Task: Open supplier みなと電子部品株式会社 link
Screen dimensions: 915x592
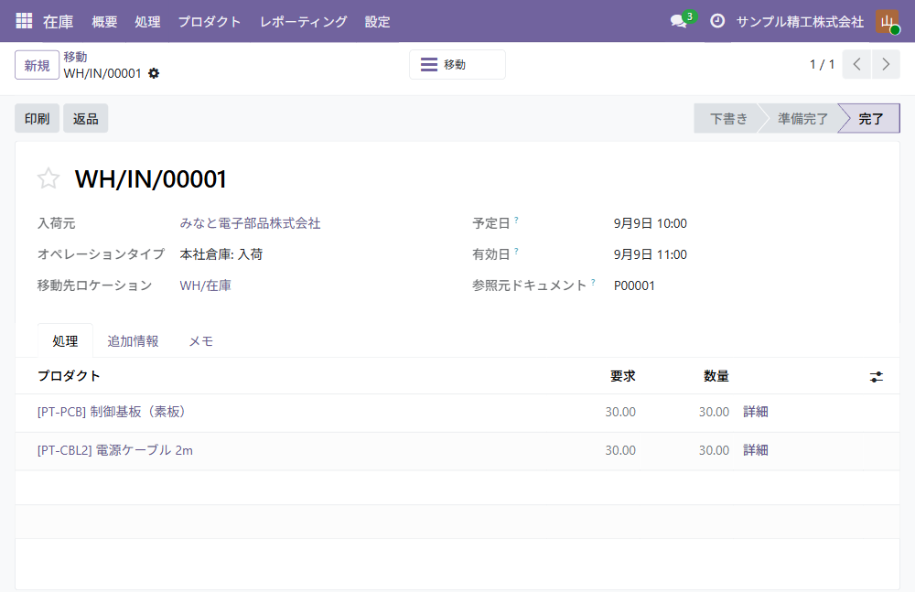Action: coord(250,223)
